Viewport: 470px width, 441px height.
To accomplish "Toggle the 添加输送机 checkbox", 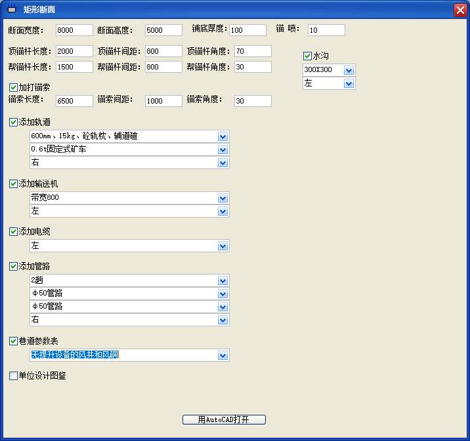I will 13,184.
